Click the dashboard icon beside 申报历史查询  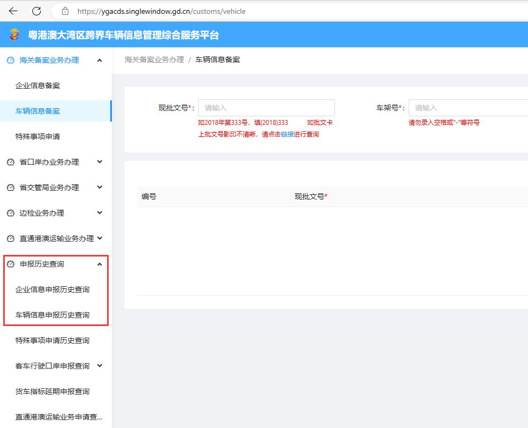point(11,264)
